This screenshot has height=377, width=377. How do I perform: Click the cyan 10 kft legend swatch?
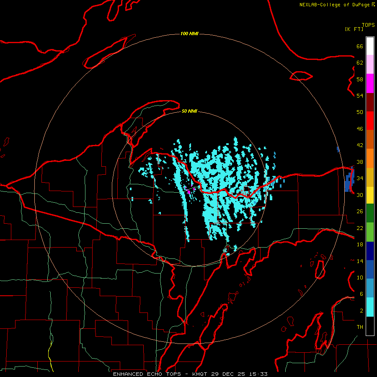pos(370,307)
